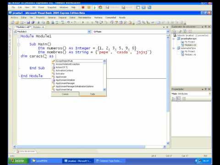The height and width of the screenshot is (165, 220).
Task: Open the Module1 class dropdown
Action: click(89, 32)
